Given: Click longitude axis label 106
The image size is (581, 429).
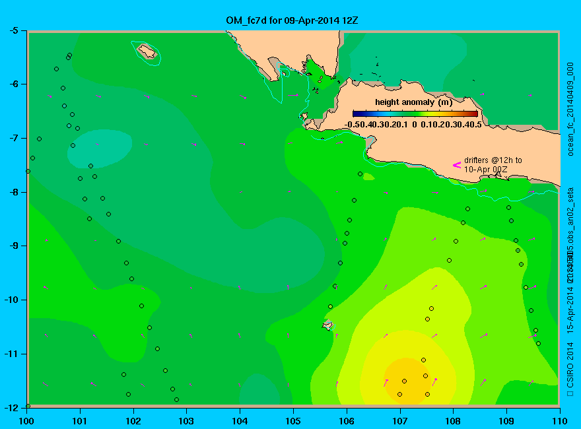Looking at the screenshot, I should pyautogui.click(x=347, y=421).
